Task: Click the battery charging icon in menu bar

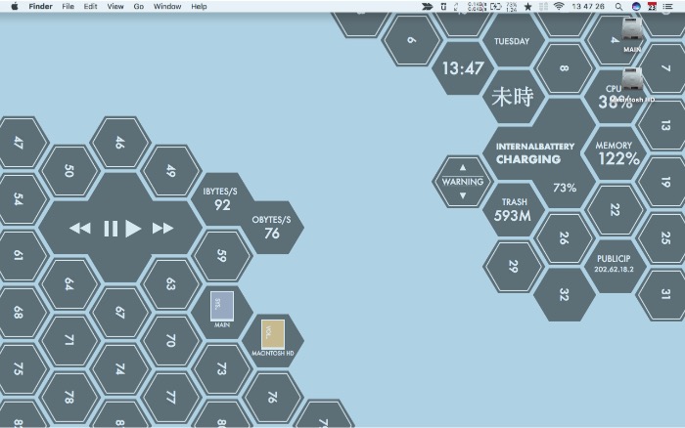Action: (496, 6)
